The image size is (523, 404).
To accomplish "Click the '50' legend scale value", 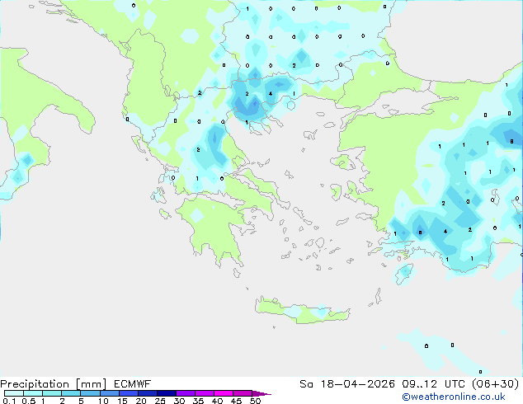I will pyautogui.click(x=256, y=401).
